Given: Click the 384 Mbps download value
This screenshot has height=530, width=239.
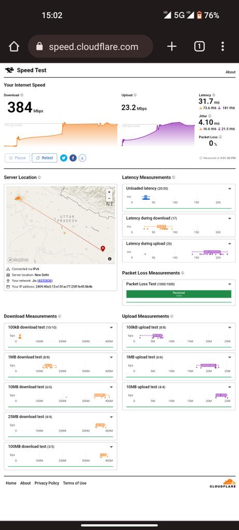Looking at the screenshot, I should click(x=25, y=108).
